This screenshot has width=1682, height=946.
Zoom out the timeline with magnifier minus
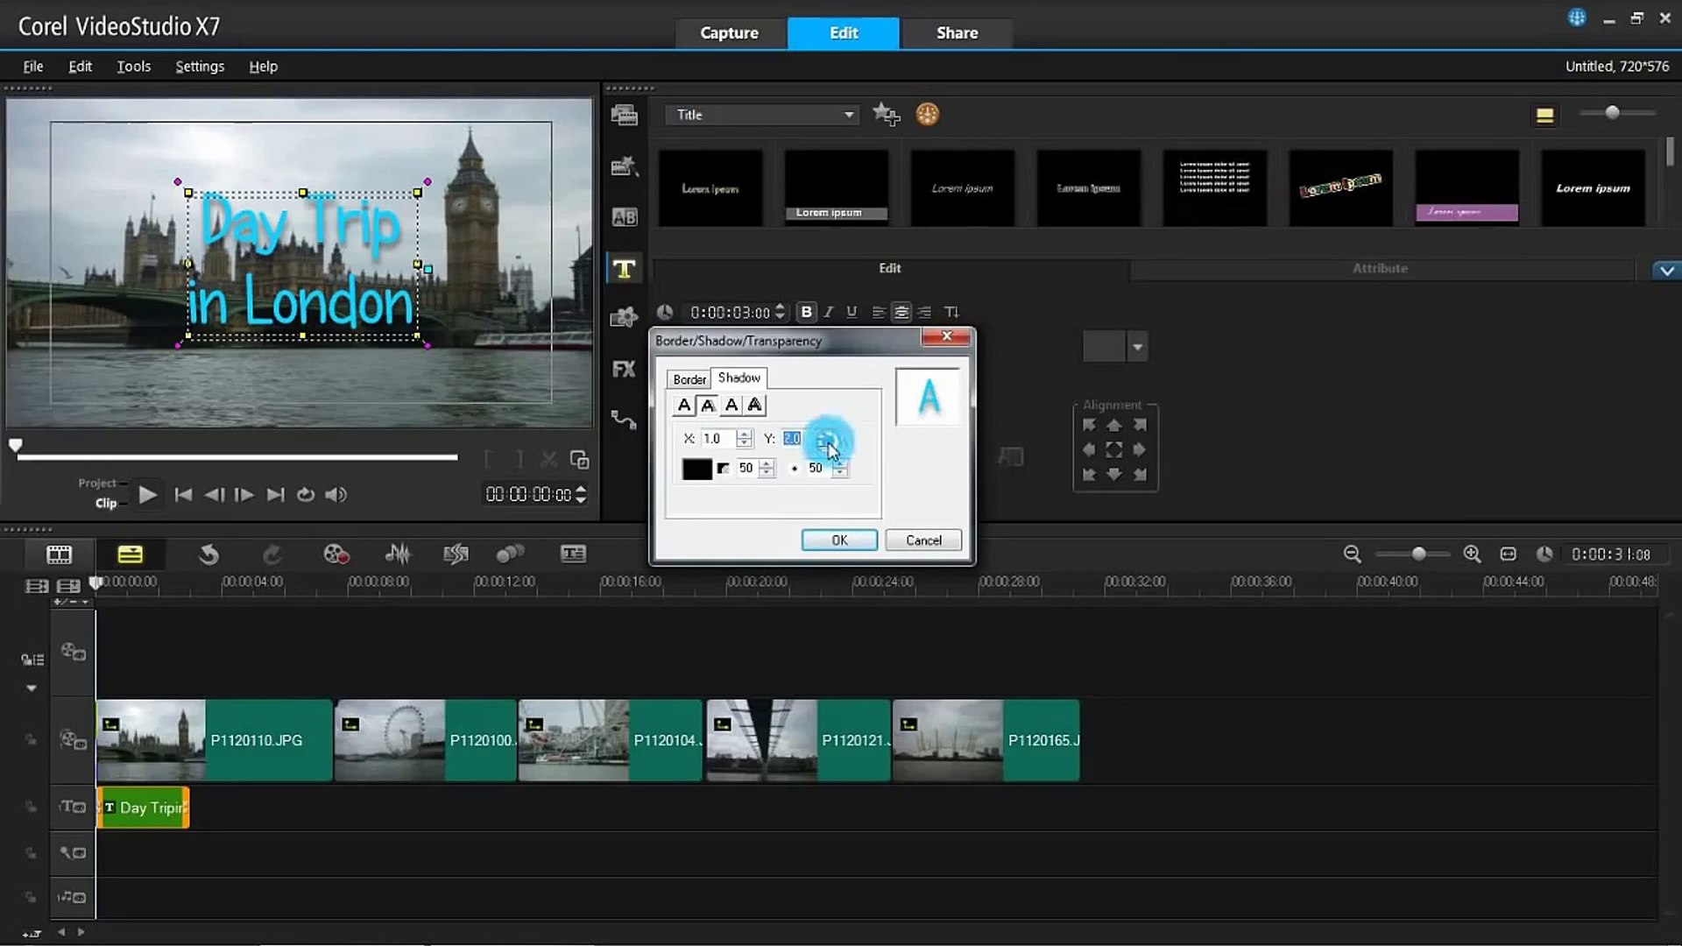tap(1353, 554)
